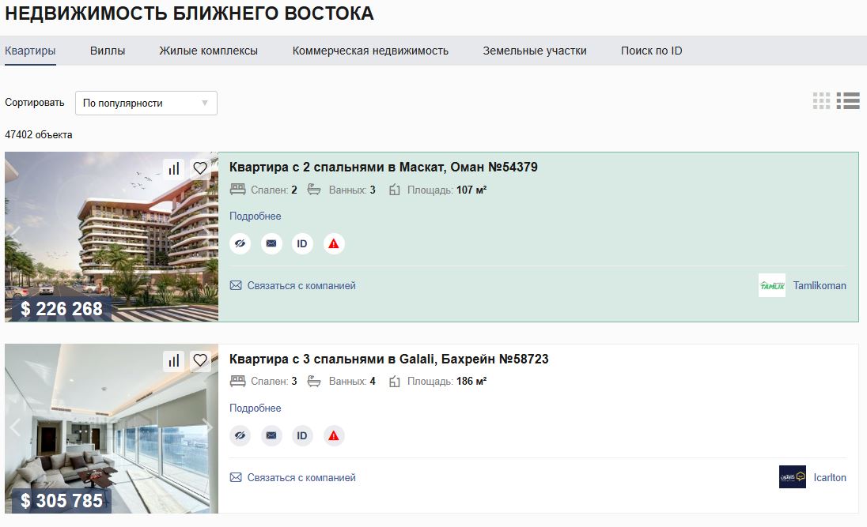
Task: Compare the Galali apartment using chart icon
Action: pos(173,361)
